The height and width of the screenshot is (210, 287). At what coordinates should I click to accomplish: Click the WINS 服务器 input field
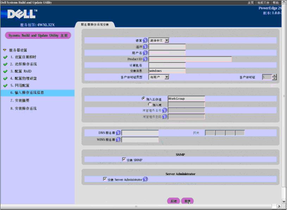pos(140,140)
